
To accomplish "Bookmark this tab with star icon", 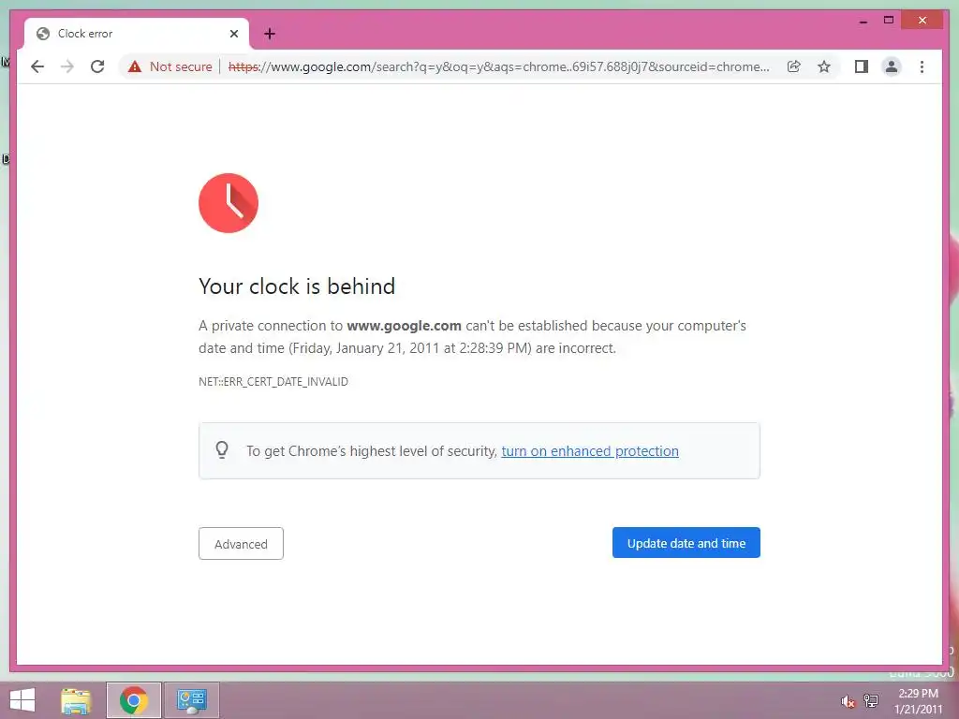I will pyautogui.click(x=824, y=66).
